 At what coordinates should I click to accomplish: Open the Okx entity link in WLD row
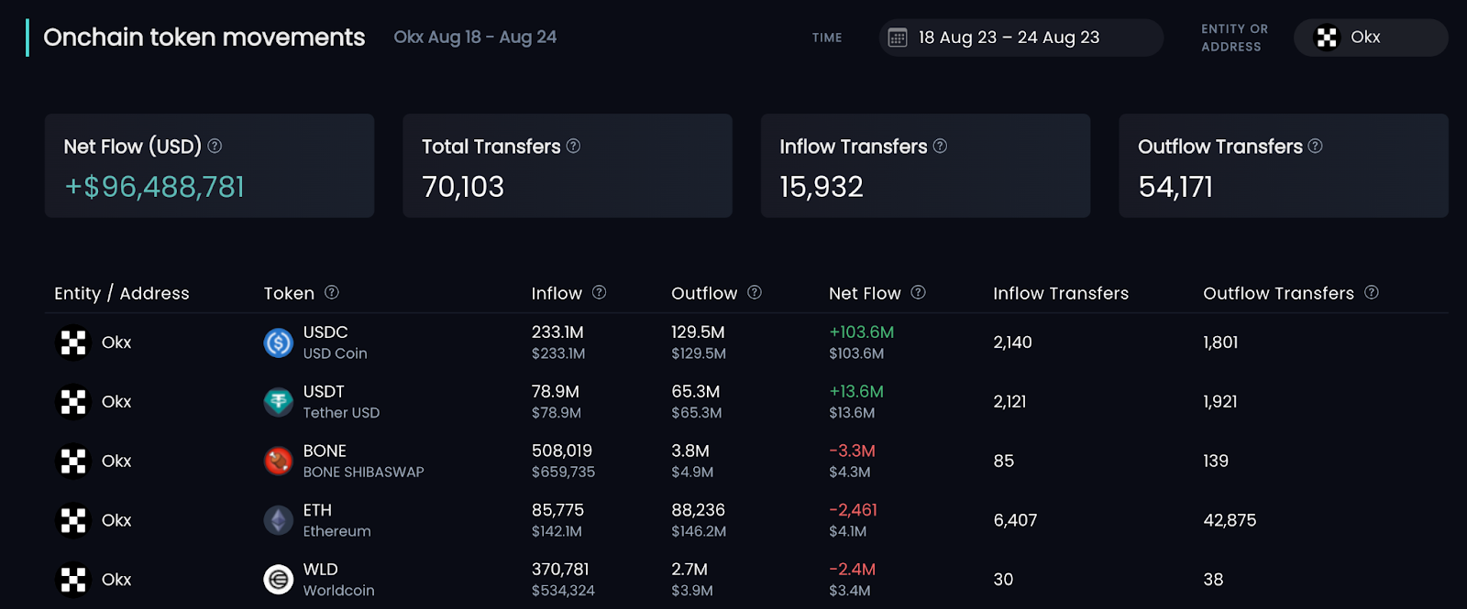[116, 580]
